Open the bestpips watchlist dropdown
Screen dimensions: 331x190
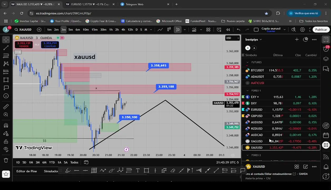click(x=254, y=40)
